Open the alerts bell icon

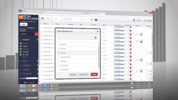click(x=134, y=20)
